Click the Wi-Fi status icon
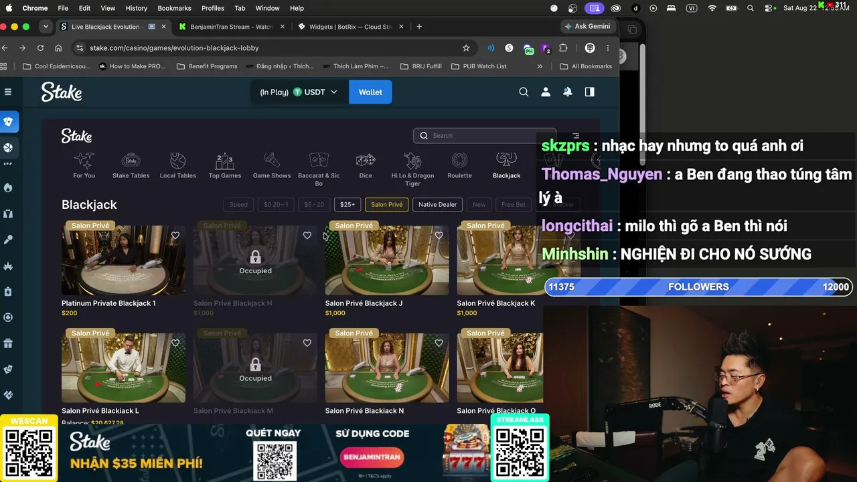 click(x=712, y=8)
